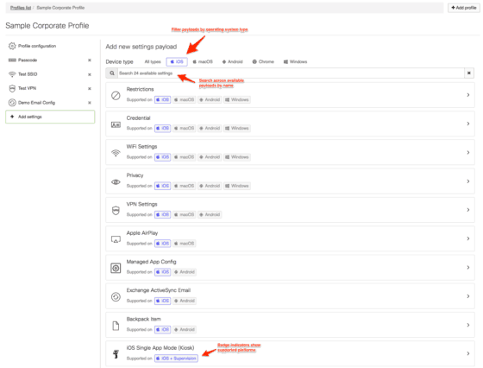Click the Apple AirPlay screen icon
This screenshot has width=483, height=368.
(x=116, y=239)
